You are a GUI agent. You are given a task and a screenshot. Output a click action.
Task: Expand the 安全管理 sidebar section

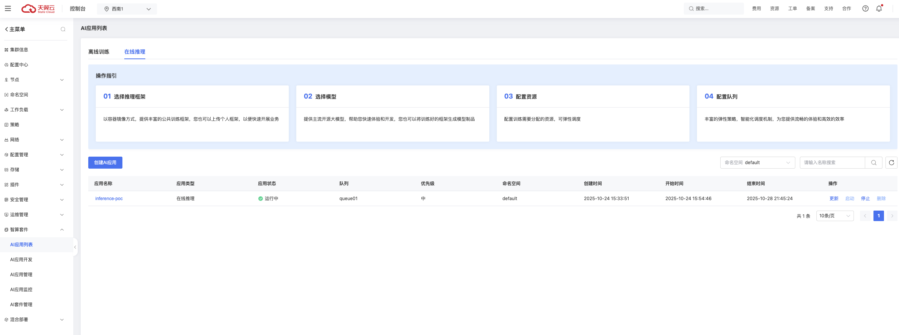coord(34,200)
